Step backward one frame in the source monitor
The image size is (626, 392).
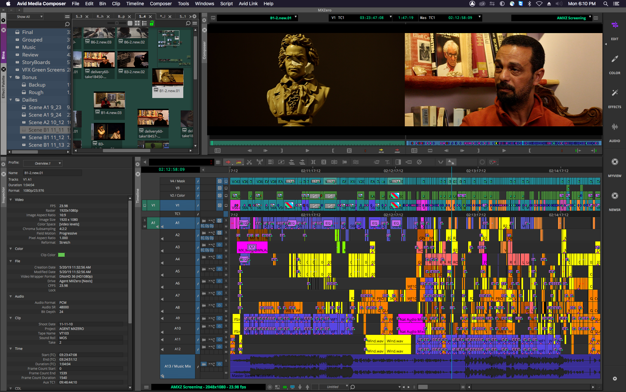[x=249, y=151]
